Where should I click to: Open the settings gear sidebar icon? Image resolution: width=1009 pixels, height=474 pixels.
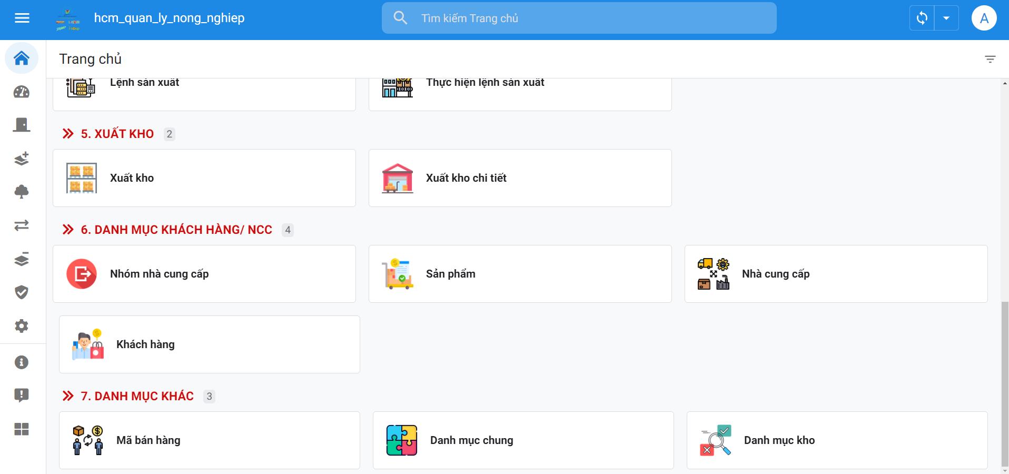point(22,326)
